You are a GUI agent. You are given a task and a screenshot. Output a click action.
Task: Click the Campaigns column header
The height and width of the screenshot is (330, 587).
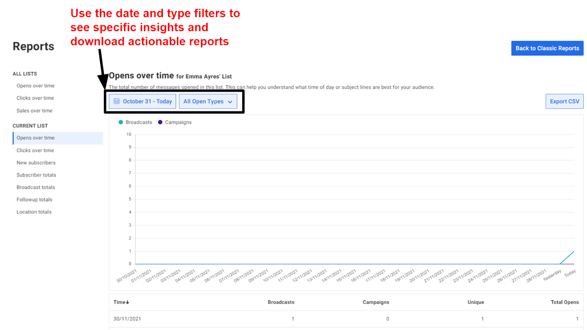(x=376, y=302)
